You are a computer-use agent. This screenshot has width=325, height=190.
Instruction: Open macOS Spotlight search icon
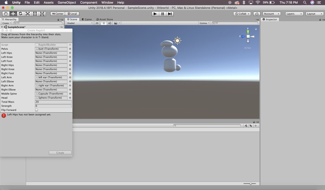pos(305,2)
